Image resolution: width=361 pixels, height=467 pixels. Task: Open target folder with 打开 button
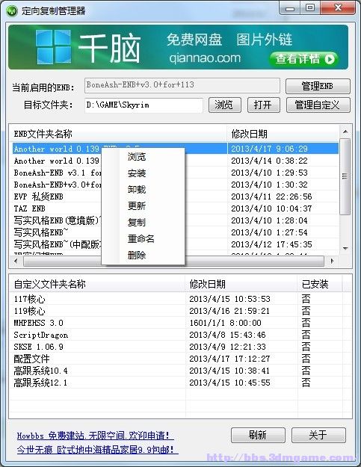(264, 105)
